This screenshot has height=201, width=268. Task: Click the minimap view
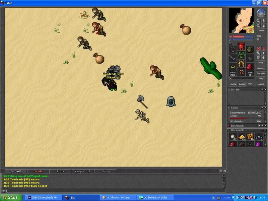(241, 20)
